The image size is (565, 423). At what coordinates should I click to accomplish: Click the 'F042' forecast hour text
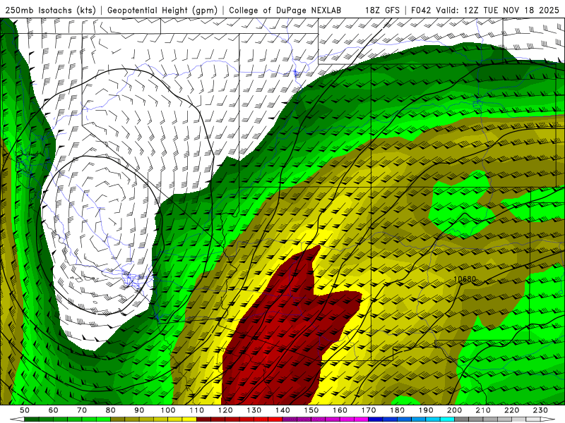pyautogui.click(x=421, y=10)
